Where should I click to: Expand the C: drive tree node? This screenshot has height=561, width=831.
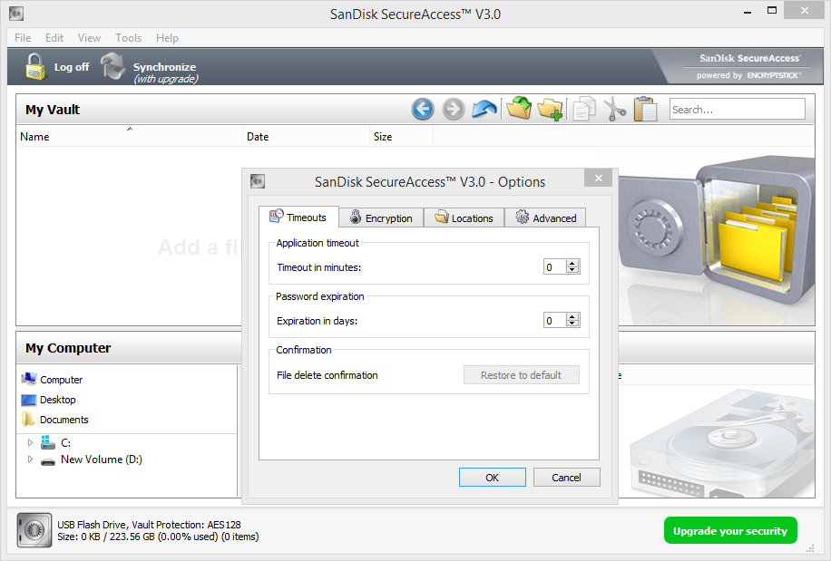pyautogui.click(x=30, y=442)
